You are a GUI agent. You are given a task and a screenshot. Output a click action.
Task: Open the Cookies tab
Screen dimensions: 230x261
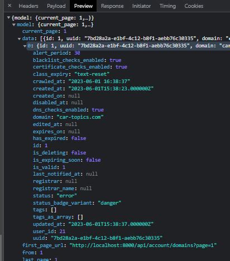194,6
